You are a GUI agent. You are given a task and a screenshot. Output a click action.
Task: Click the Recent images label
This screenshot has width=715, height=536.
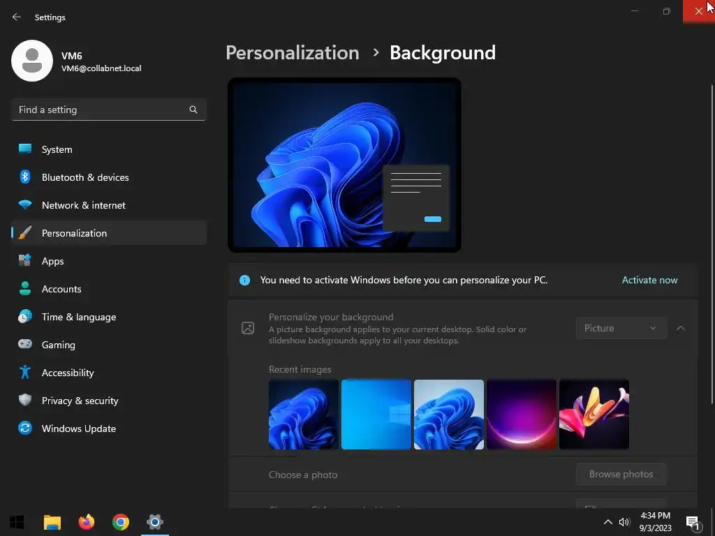300,369
